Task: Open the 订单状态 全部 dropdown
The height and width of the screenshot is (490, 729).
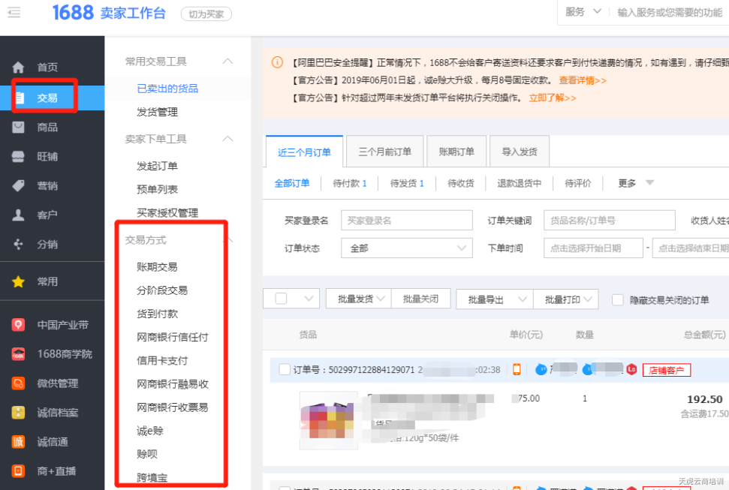Action: pos(407,248)
